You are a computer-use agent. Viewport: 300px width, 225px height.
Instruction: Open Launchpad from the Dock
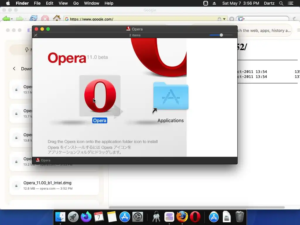[73, 217]
